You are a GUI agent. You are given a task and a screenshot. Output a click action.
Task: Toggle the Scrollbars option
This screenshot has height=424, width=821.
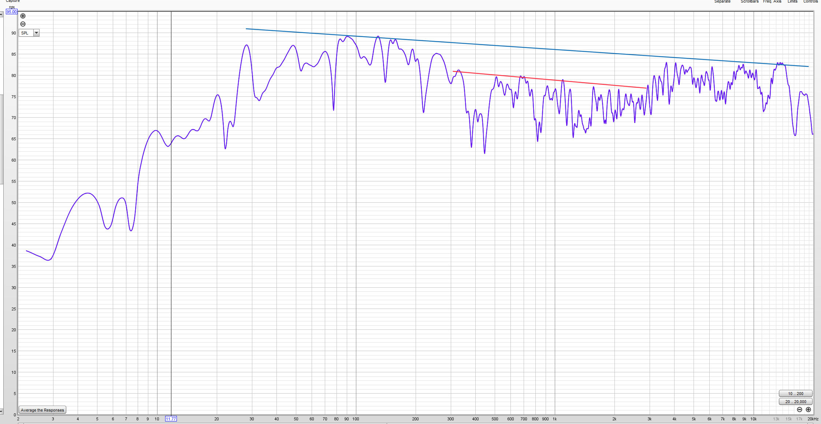(x=750, y=1)
